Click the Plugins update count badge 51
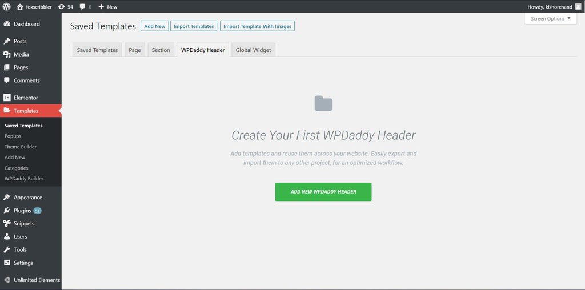585x290 pixels. coord(37,211)
